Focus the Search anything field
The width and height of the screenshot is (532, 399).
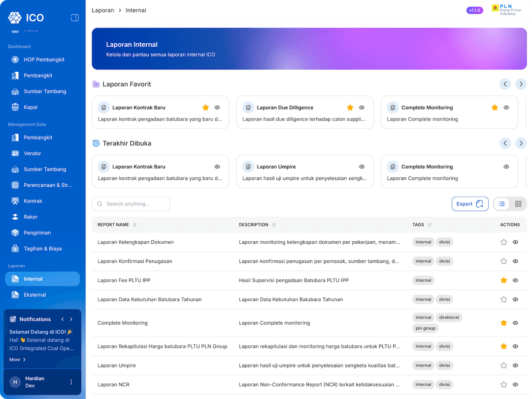coord(131,204)
